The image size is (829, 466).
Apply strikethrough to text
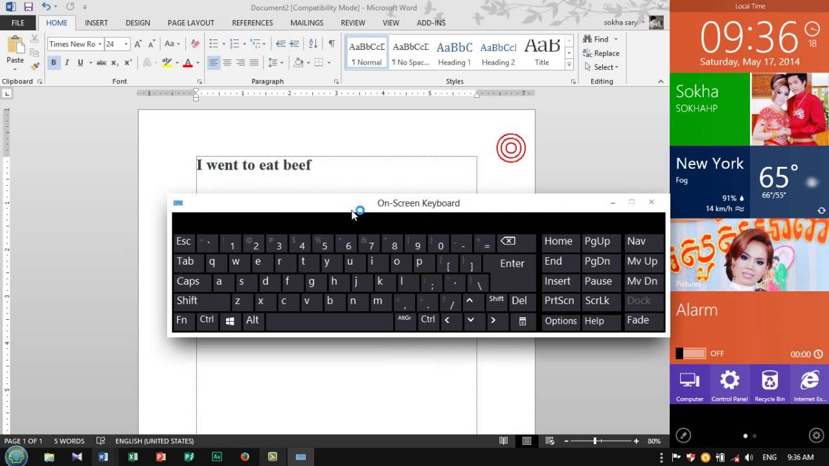(x=101, y=63)
